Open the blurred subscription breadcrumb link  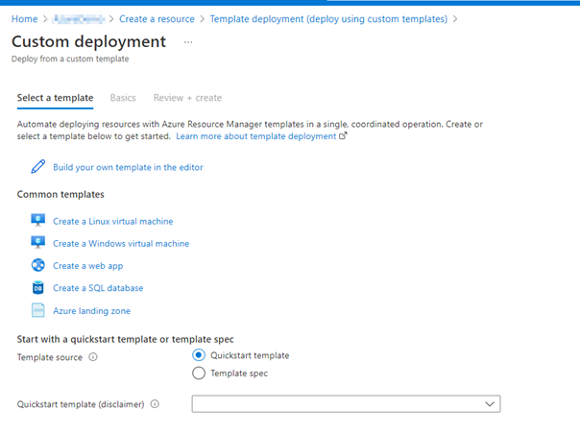click(79, 19)
